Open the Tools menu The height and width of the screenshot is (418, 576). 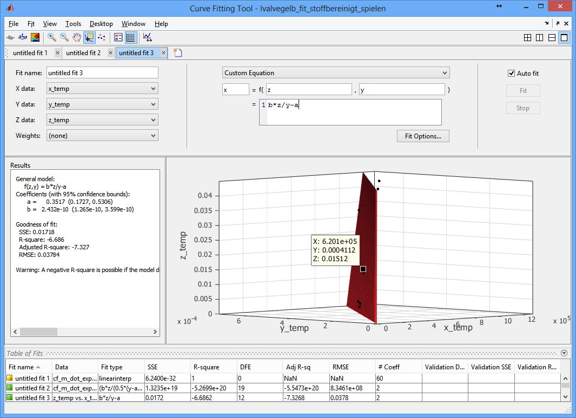(x=73, y=24)
